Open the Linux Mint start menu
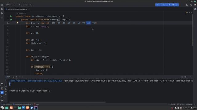The image size is (197, 110). click(2, 108)
